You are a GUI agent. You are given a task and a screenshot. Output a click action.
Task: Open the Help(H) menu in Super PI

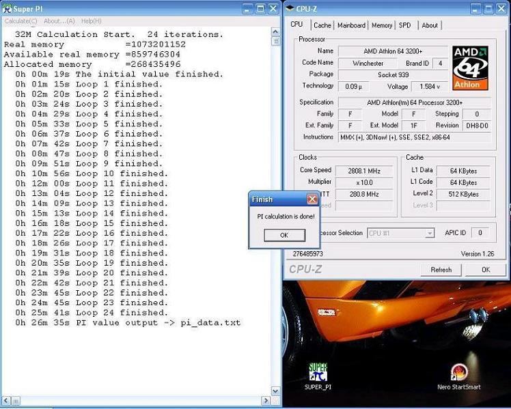[x=92, y=21]
